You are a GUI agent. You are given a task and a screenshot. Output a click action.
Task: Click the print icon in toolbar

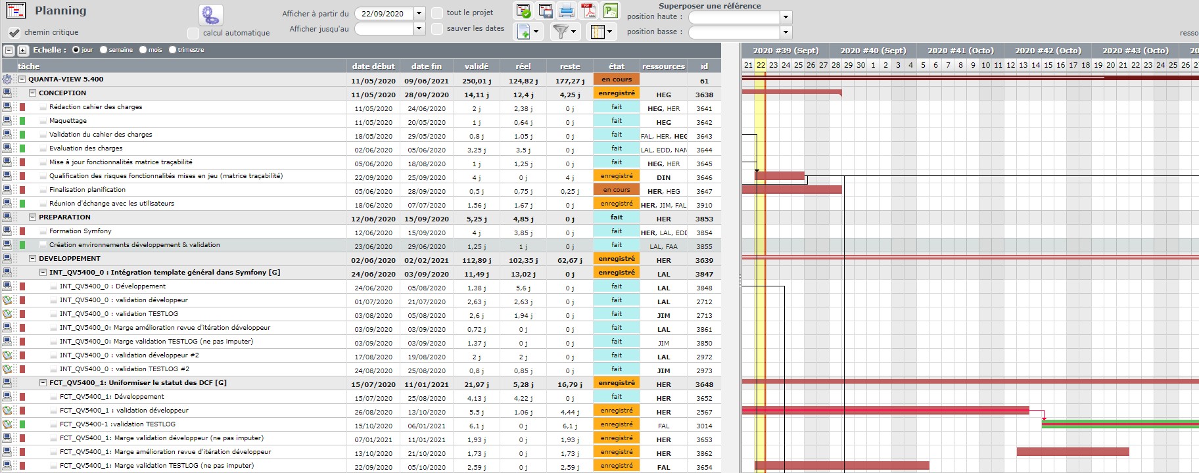(567, 11)
